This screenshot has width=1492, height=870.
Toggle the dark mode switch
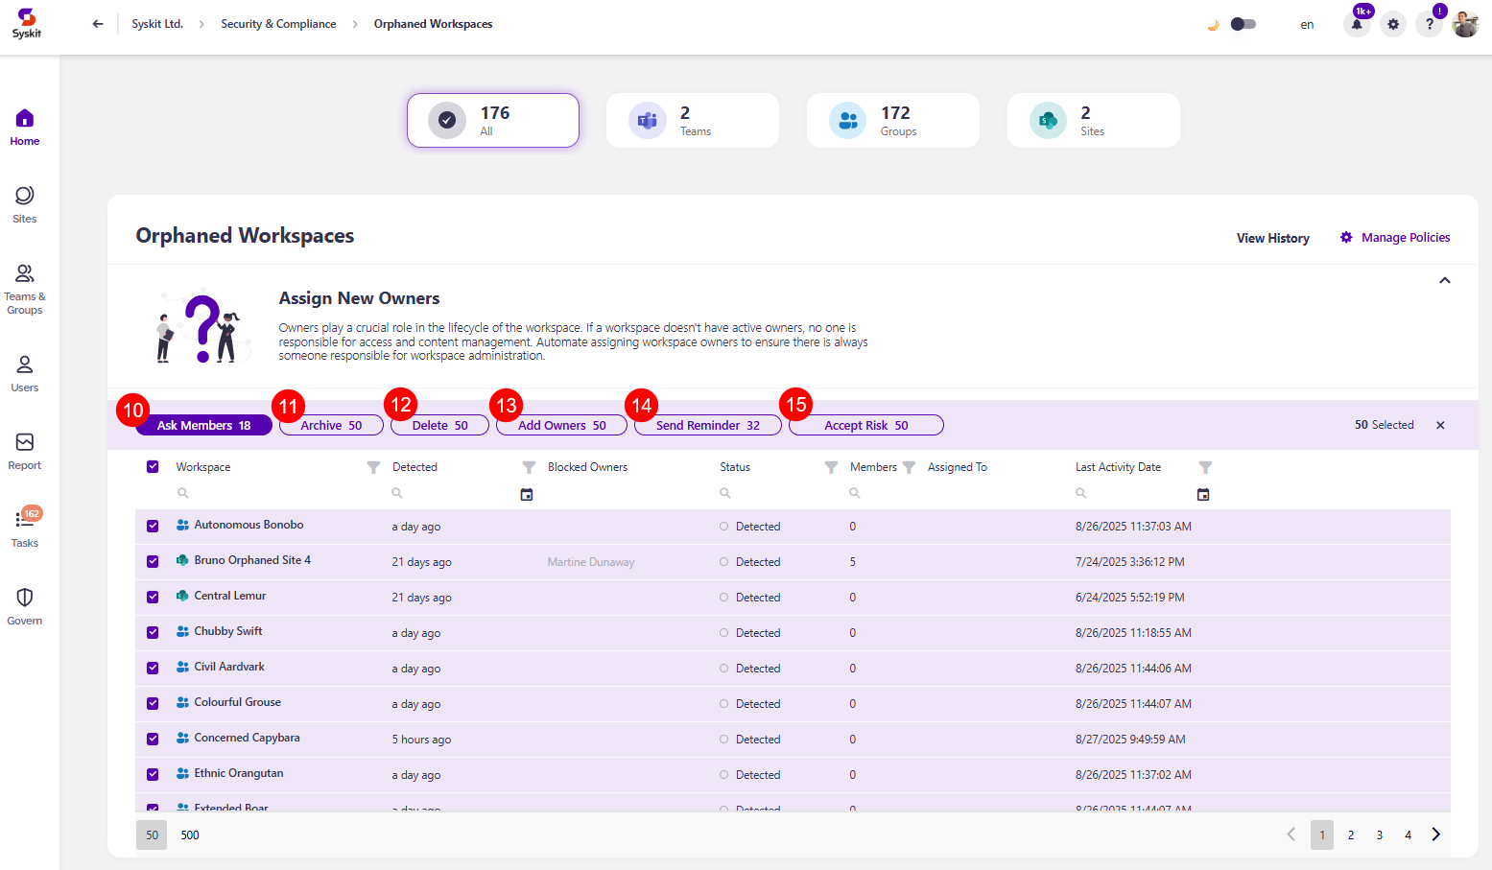click(x=1243, y=24)
